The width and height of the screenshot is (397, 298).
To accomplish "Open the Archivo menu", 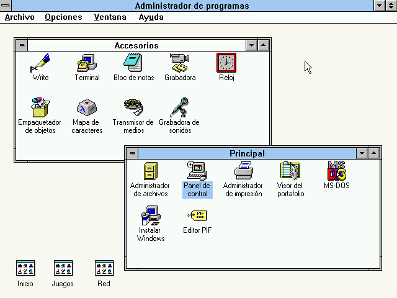I will click(20, 17).
